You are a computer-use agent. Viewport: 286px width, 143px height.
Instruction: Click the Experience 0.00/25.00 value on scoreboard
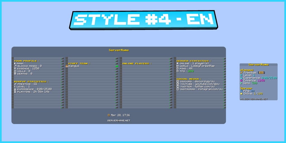tap(270, 78)
